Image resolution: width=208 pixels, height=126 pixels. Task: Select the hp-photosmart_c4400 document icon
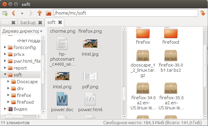click(x=62, y=43)
